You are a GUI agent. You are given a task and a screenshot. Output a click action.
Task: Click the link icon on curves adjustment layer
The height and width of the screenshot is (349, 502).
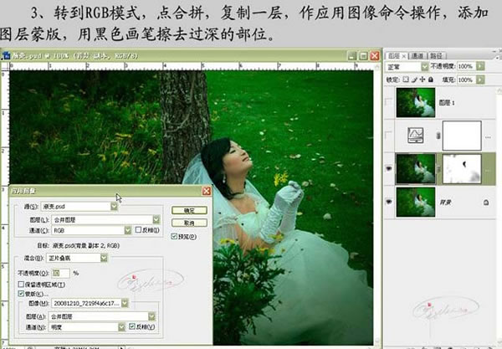pyautogui.click(x=438, y=136)
